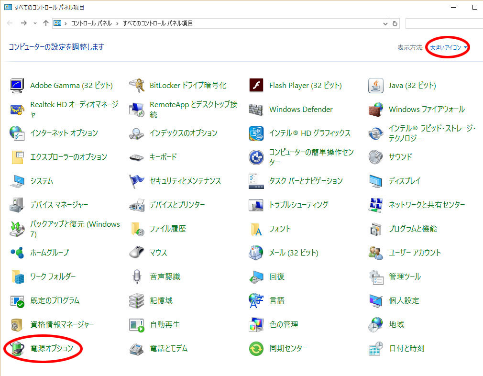Click コントロール パネル in the breadcrumb path
Screen dimensions: 483x376
point(91,23)
